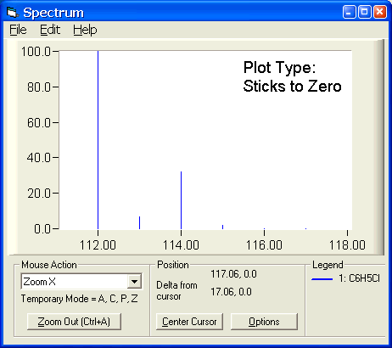Click the Spectrum window title bar icon

click(13, 13)
